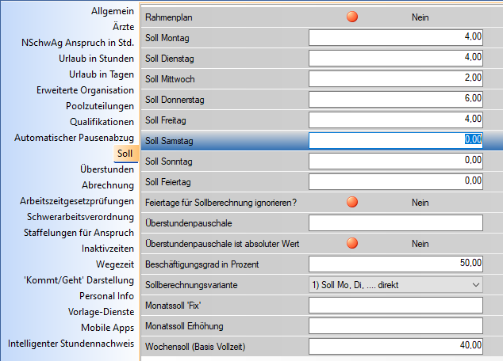Select Intelligenter Stundennachweis in sidebar
Image resolution: width=503 pixels, height=361 pixels.
pyautogui.click(x=71, y=344)
